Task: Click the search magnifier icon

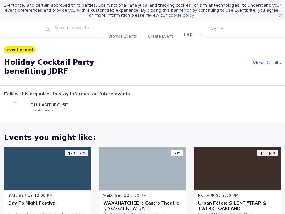Action: (x=48, y=30)
